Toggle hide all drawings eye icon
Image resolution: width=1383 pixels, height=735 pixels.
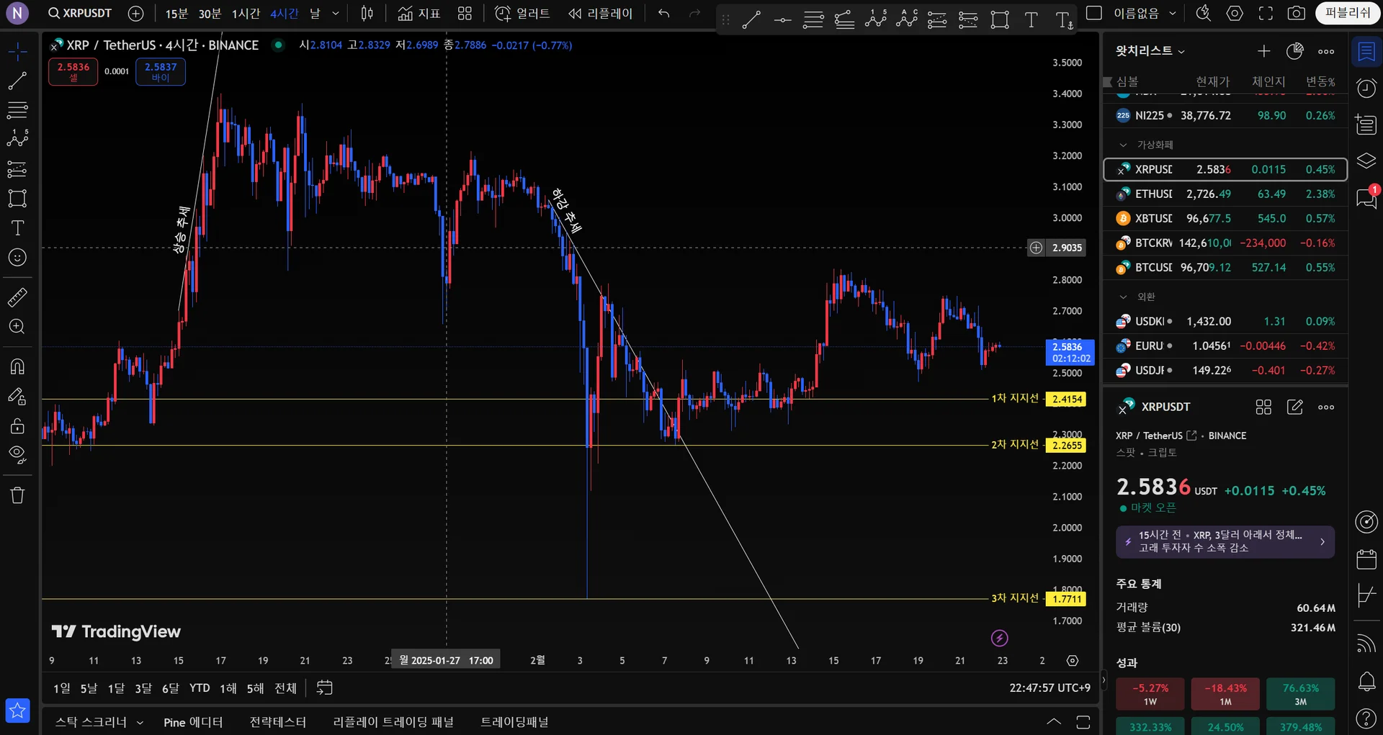click(17, 455)
